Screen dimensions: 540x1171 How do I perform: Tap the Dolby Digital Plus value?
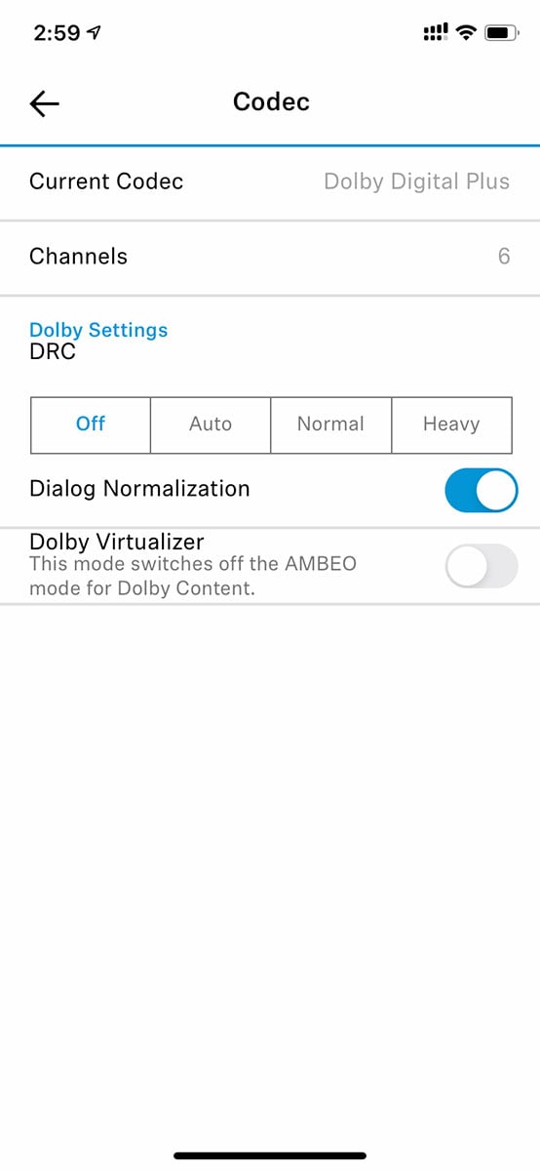[x=416, y=182]
